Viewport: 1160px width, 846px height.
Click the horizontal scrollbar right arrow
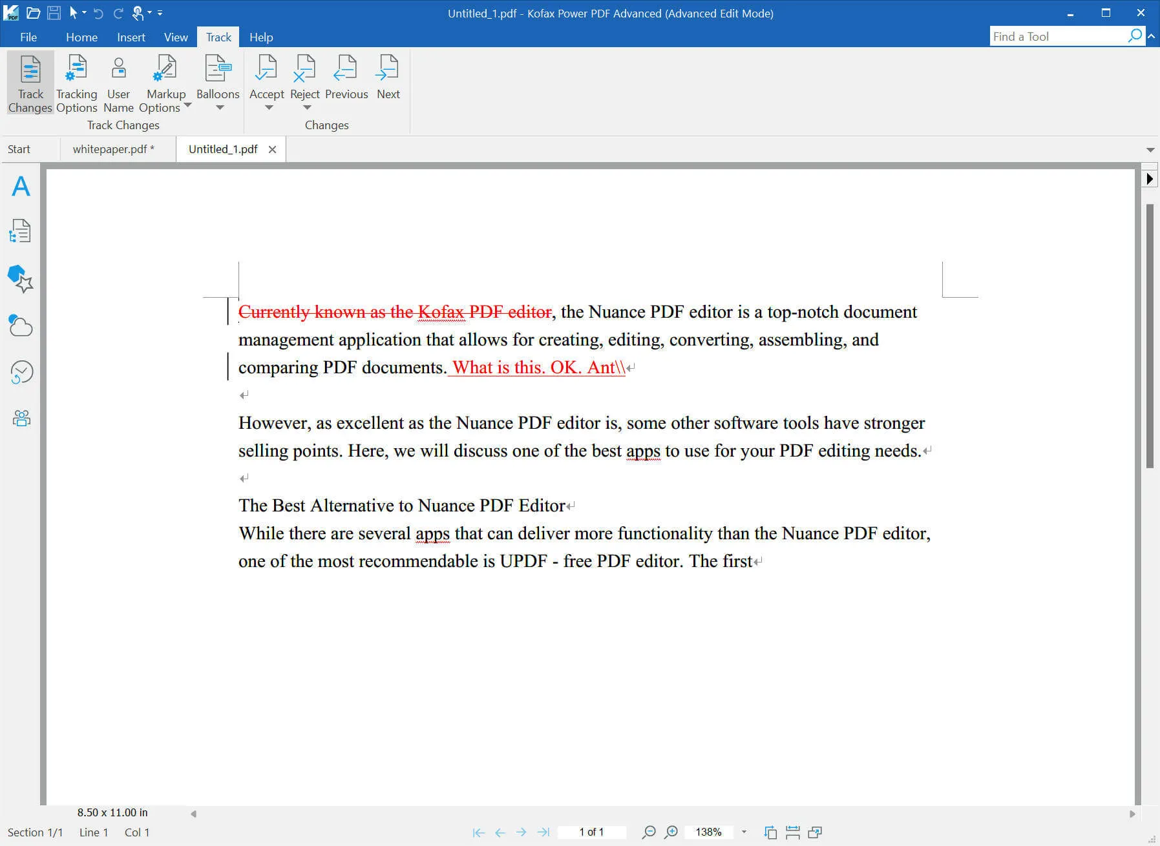point(1132,814)
